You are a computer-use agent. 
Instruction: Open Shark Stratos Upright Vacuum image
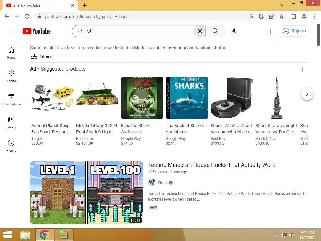(276, 98)
